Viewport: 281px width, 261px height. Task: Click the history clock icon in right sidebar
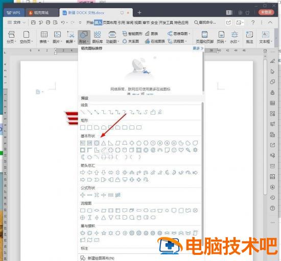click(x=272, y=198)
